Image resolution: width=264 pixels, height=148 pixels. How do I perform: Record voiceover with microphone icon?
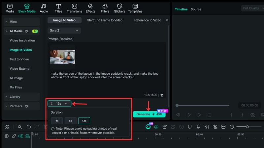[198, 127]
